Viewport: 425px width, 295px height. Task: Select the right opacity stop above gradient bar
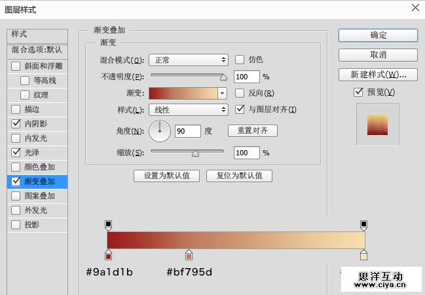[363, 226]
